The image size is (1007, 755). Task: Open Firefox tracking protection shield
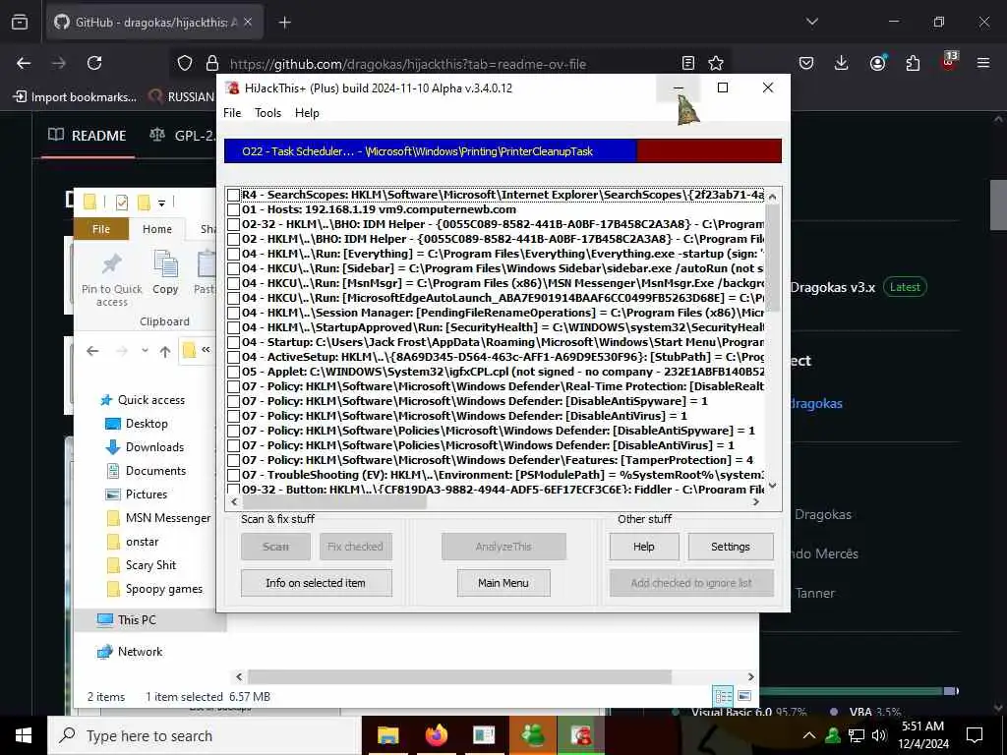[x=185, y=63]
